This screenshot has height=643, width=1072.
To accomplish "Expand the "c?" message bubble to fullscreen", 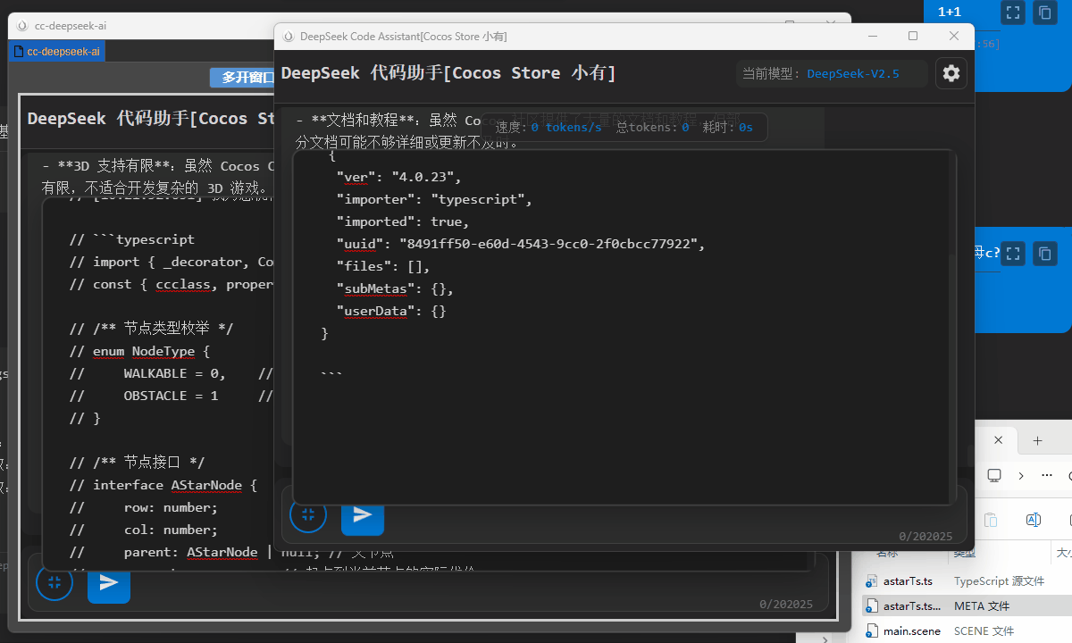I will coord(1012,254).
